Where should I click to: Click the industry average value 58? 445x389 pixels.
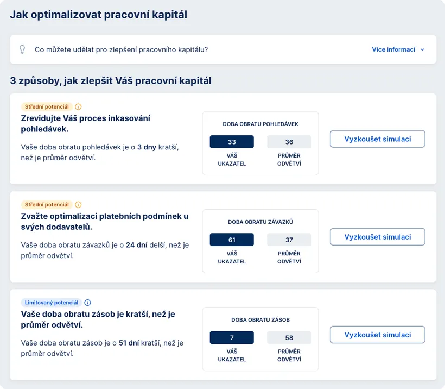coord(289,337)
